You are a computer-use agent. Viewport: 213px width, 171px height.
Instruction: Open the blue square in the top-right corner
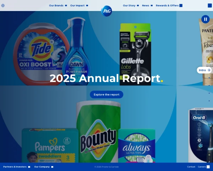pos(209,5)
